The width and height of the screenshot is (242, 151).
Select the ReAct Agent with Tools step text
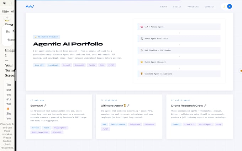156,38
